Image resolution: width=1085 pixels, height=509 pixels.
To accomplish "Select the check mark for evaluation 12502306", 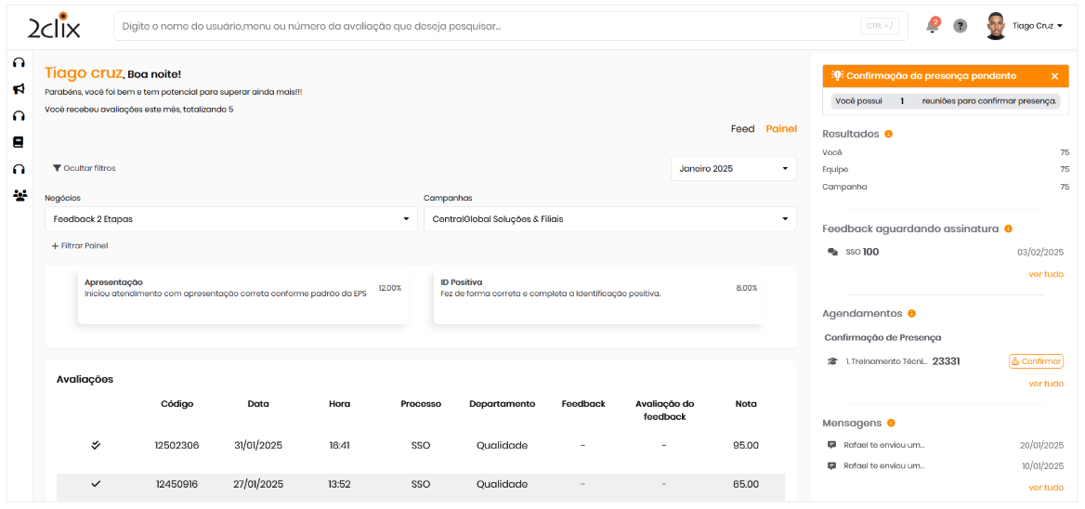I will tap(96, 445).
